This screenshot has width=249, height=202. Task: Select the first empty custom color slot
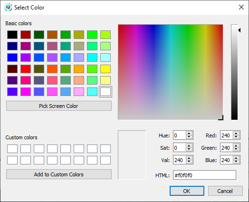coord(12,149)
